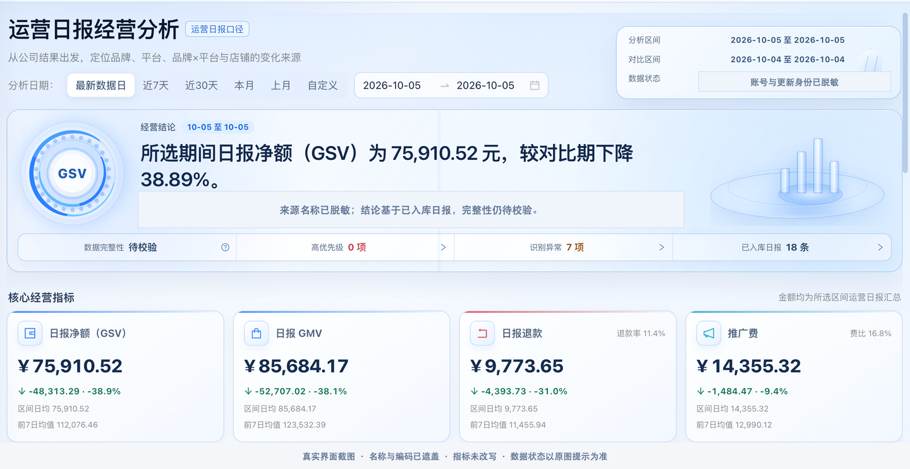
Task: Click the shopping bag icon on 日报 GMV card
Action: (257, 334)
